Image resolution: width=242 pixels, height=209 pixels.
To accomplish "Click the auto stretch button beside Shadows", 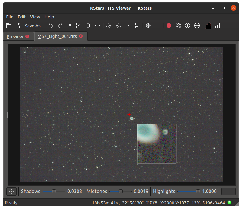I will click(11, 192).
